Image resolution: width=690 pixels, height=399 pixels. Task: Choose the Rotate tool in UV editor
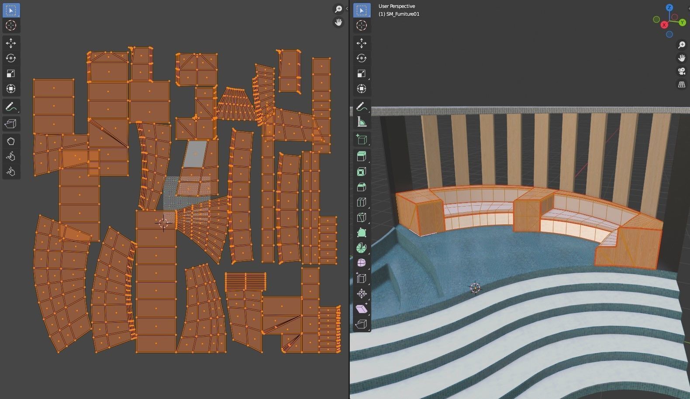[11, 58]
